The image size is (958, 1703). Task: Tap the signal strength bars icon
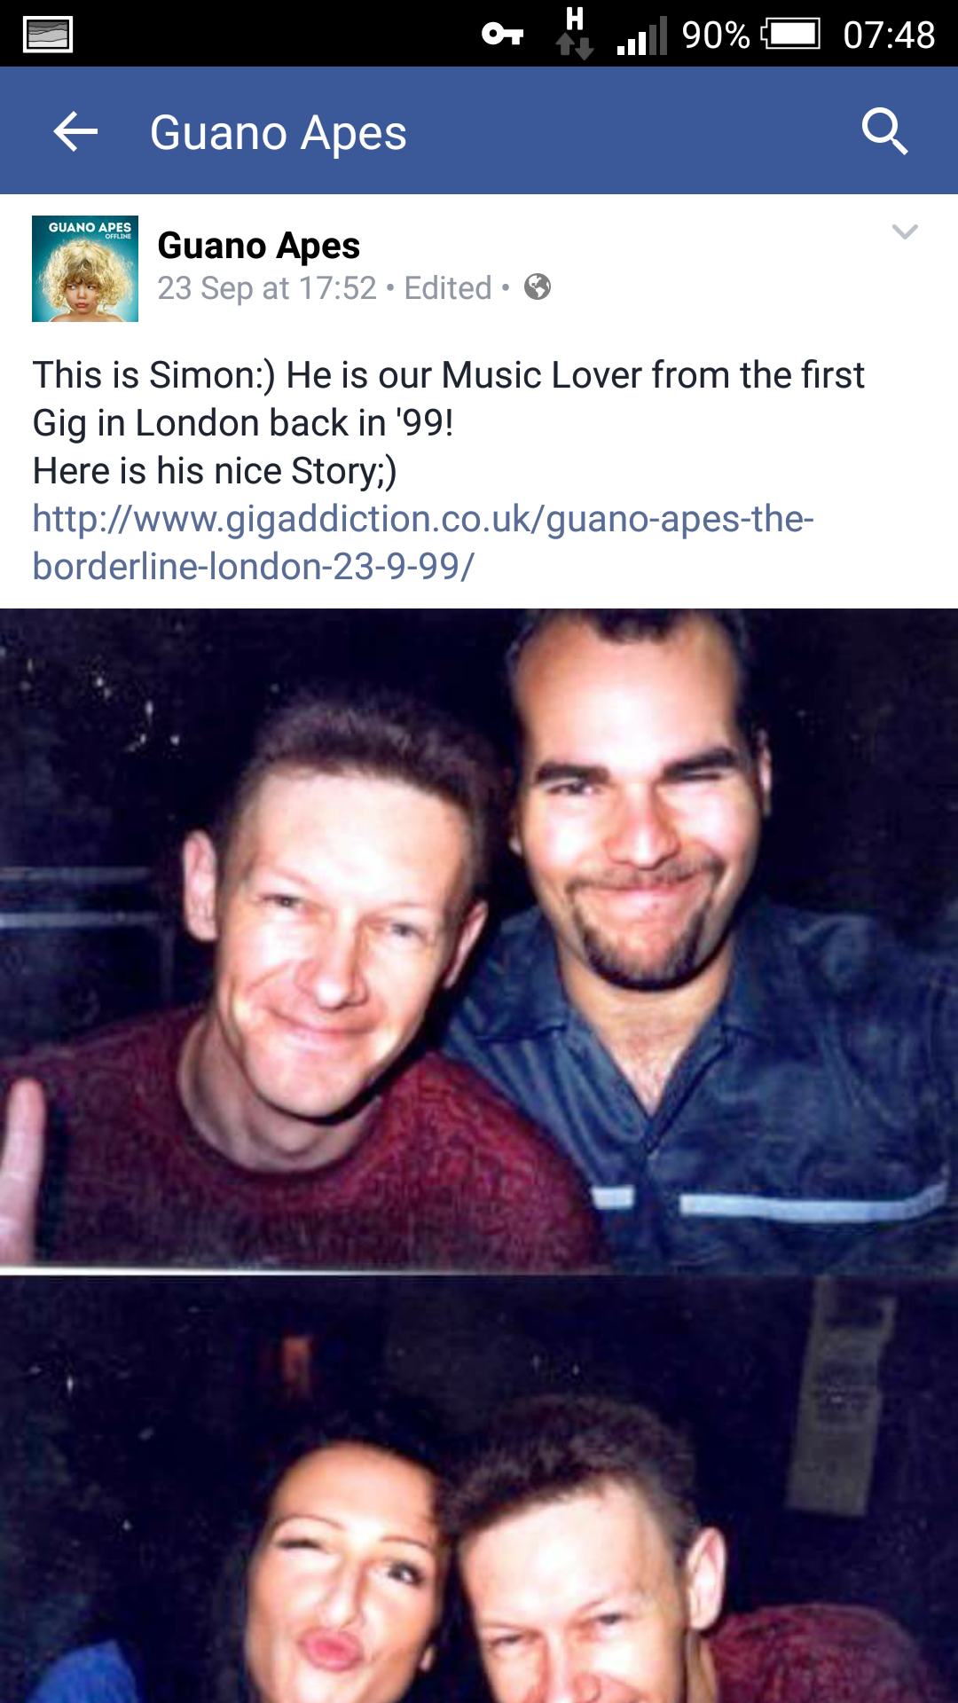pyautogui.click(x=641, y=36)
